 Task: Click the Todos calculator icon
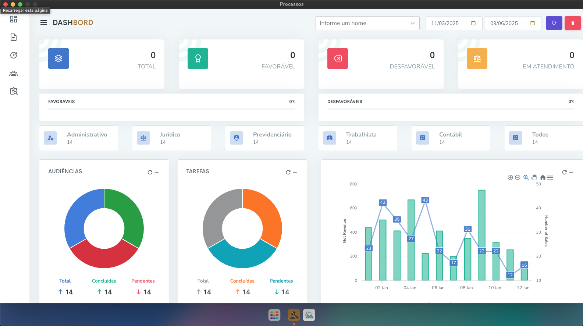(516, 138)
